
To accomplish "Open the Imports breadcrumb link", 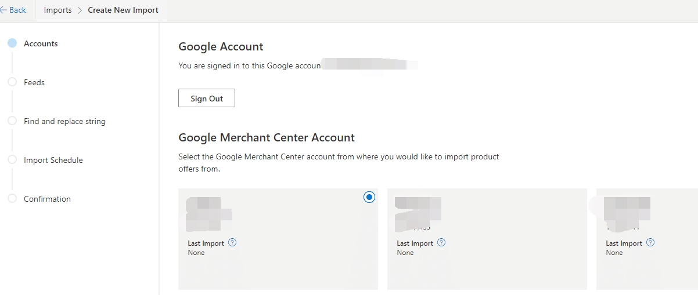I will click(x=57, y=10).
